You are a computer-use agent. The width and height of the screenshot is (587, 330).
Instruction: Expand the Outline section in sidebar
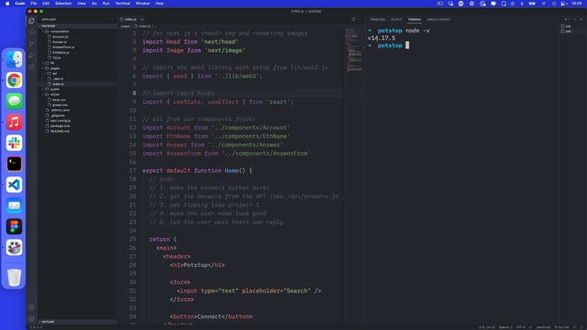point(50,322)
